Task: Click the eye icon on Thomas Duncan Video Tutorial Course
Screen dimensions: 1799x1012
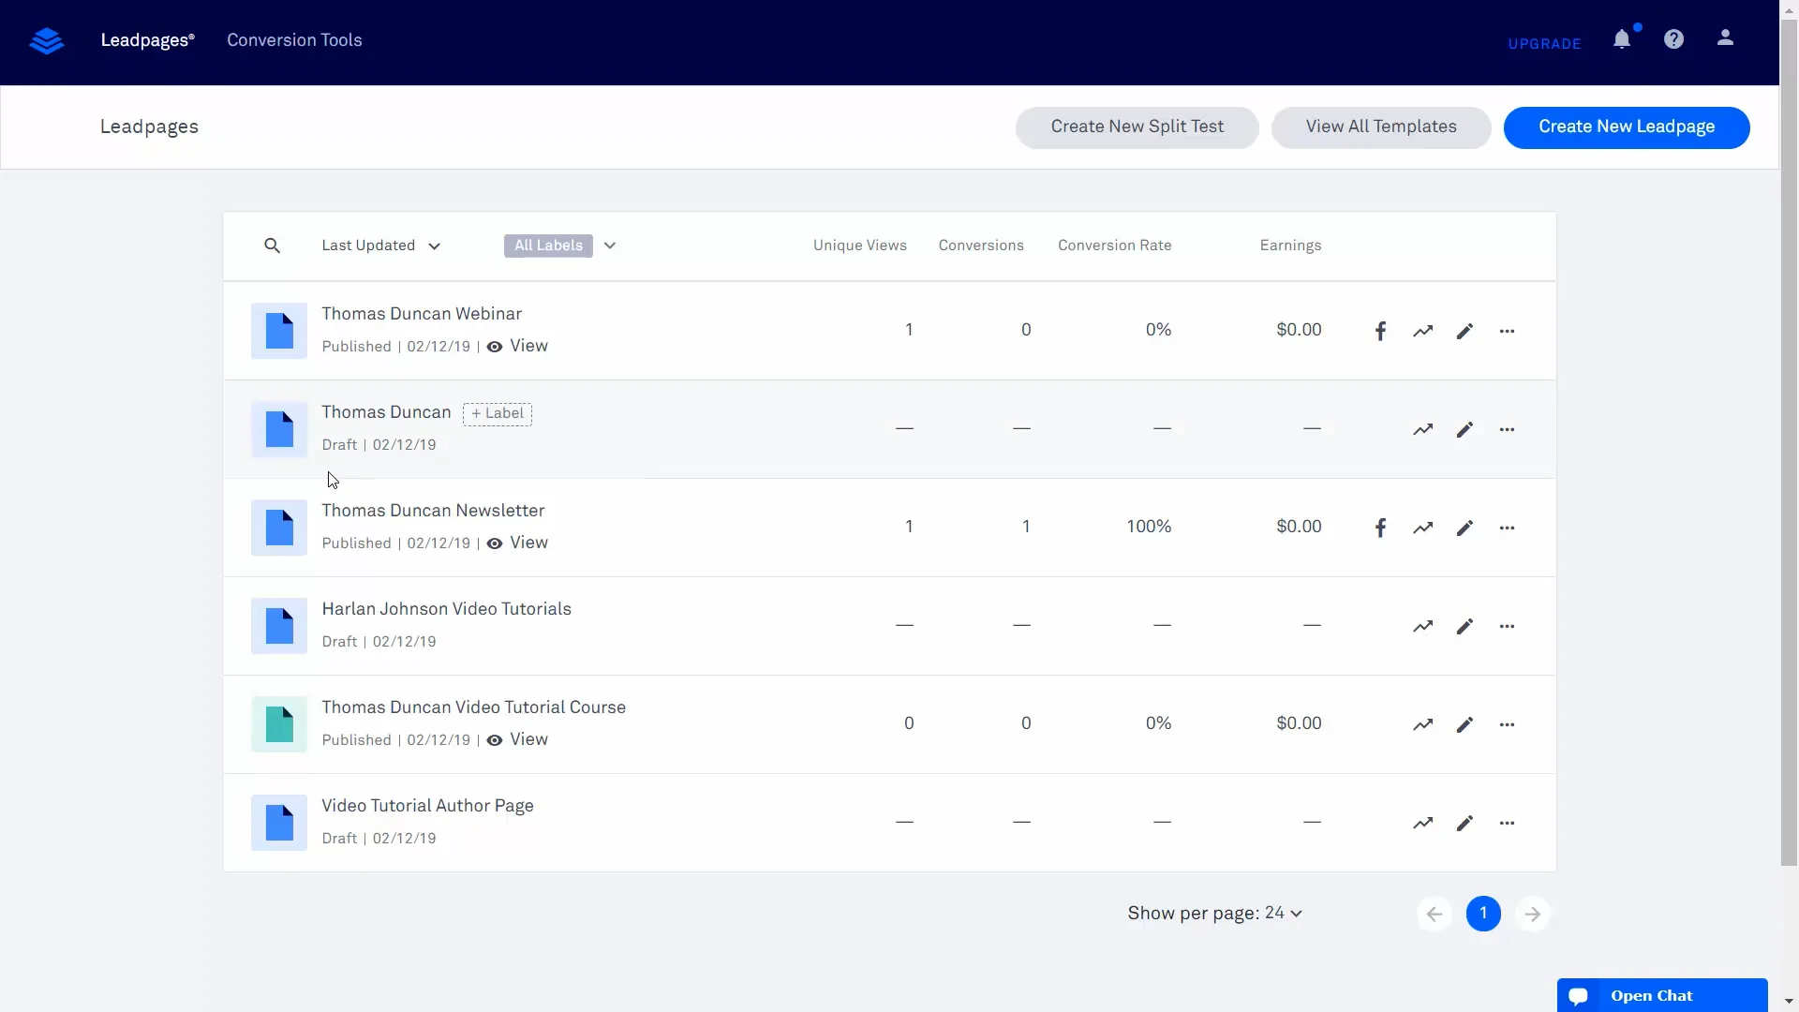Action: (495, 739)
